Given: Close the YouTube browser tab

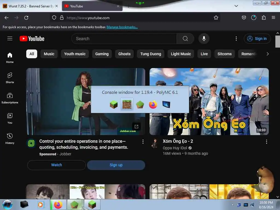Looking at the screenshot, I should coord(118,6).
